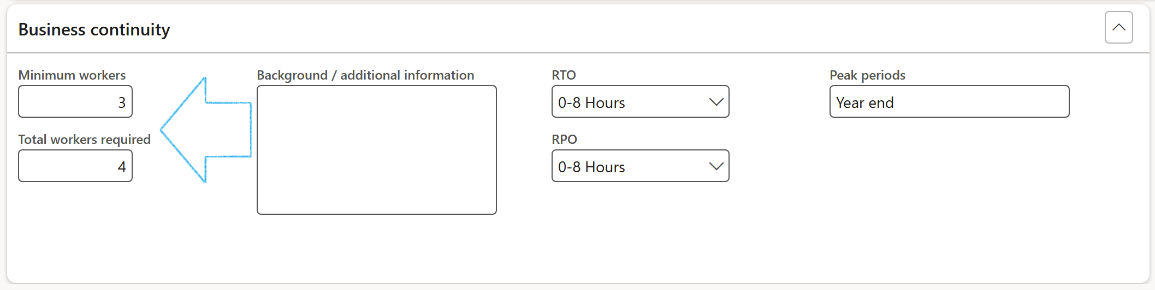Open the RTO combo box
The width and height of the screenshot is (1155, 290).
(628, 102)
